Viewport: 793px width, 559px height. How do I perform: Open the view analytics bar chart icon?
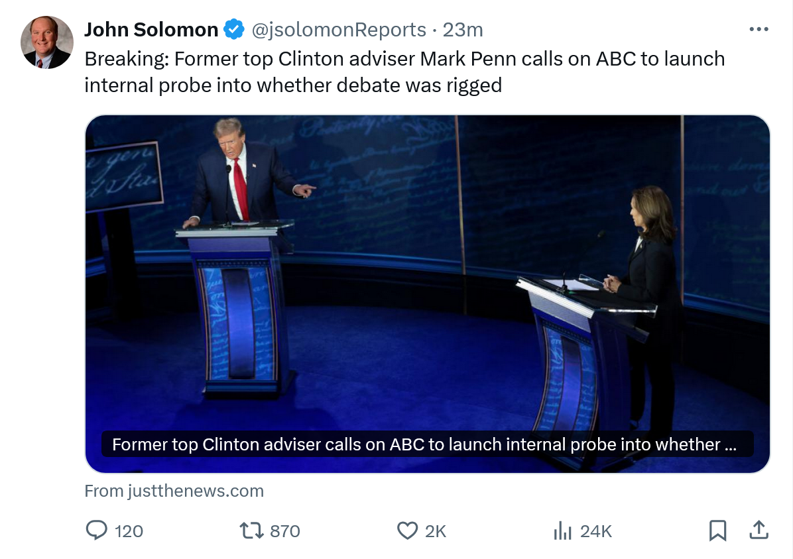pos(562,530)
